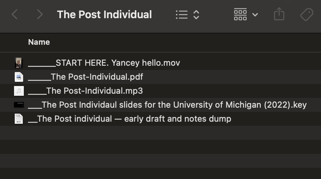Go forward with the right arrow
Viewport: 321px width, 179px height.
(40, 15)
